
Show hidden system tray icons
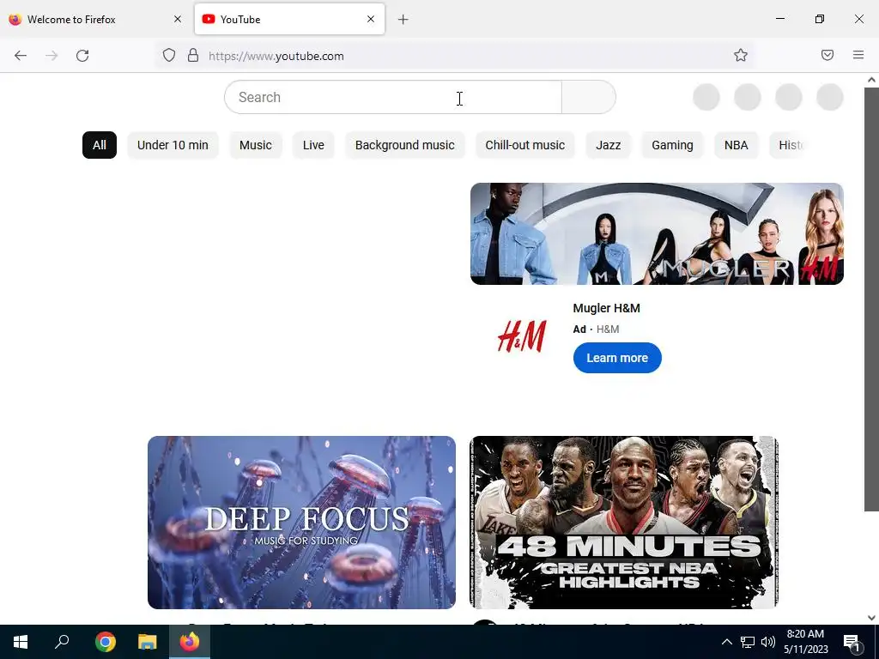[x=726, y=642]
